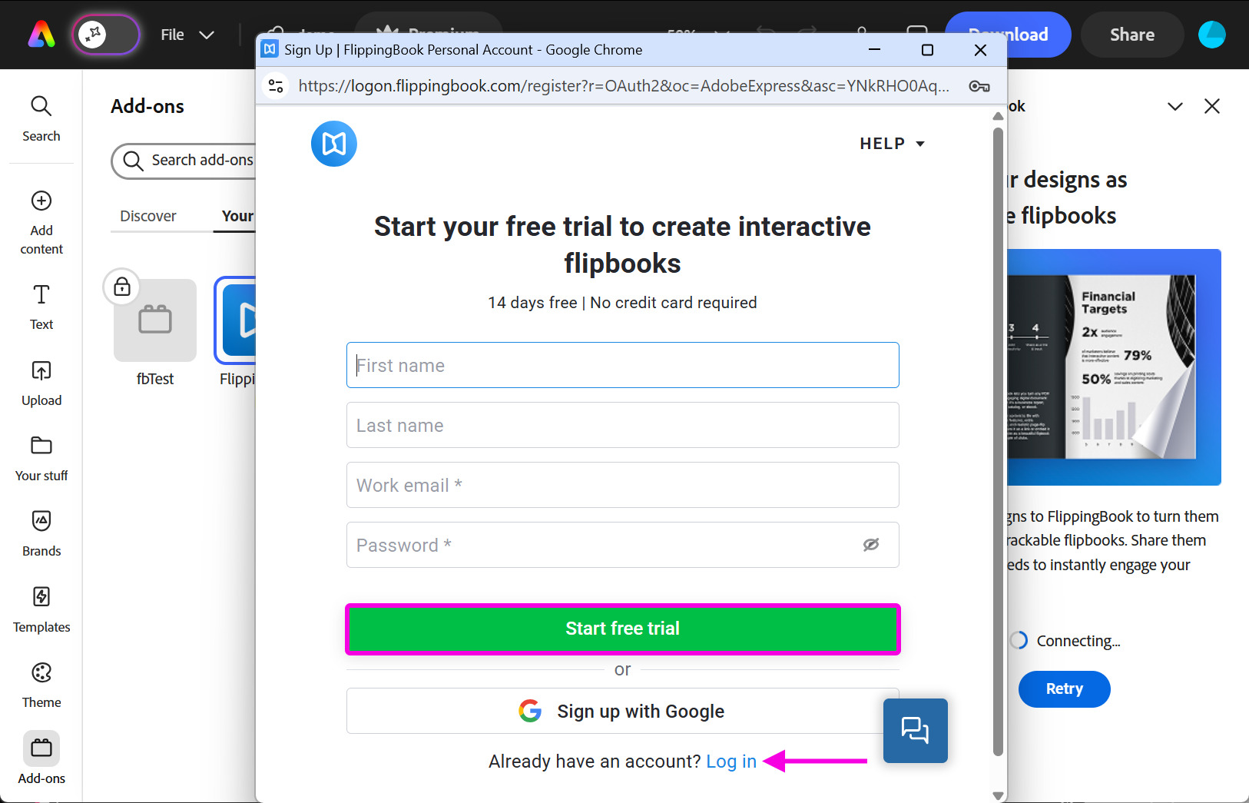Toggle password visibility eye icon
Image resolution: width=1249 pixels, height=803 pixels.
pos(870,545)
